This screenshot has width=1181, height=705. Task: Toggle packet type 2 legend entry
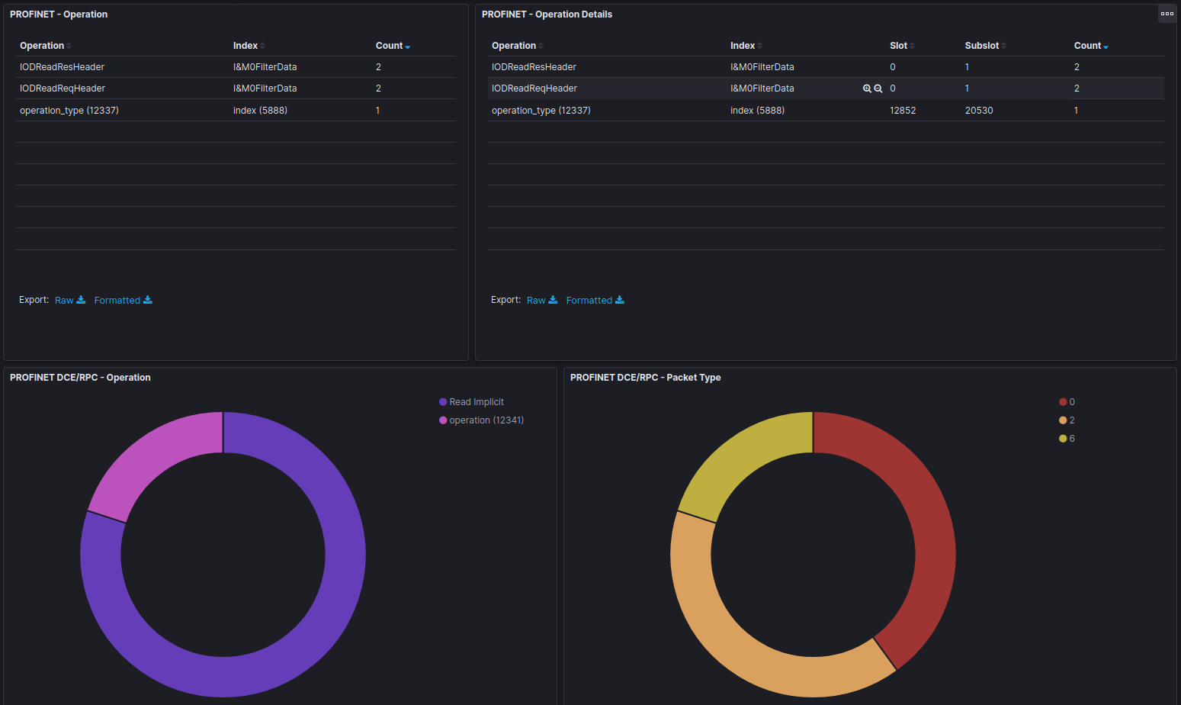coord(1071,420)
